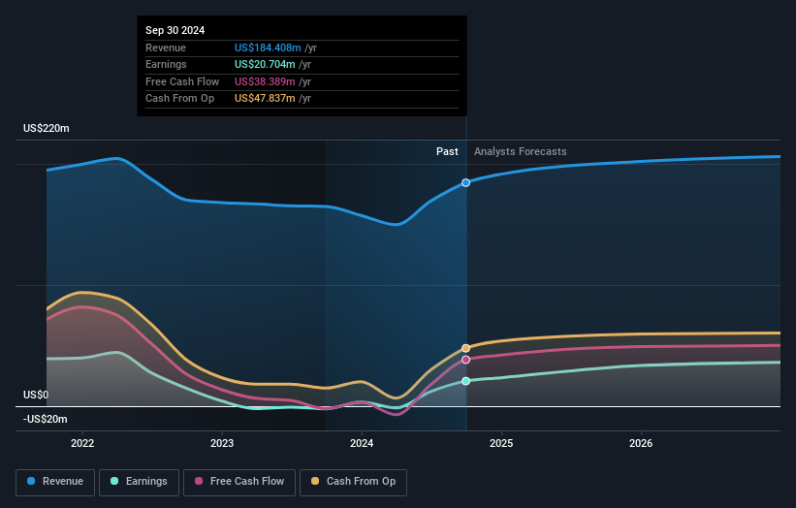Click the teal Earnings data point
Screen dimensions: 796x508
(x=465, y=381)
